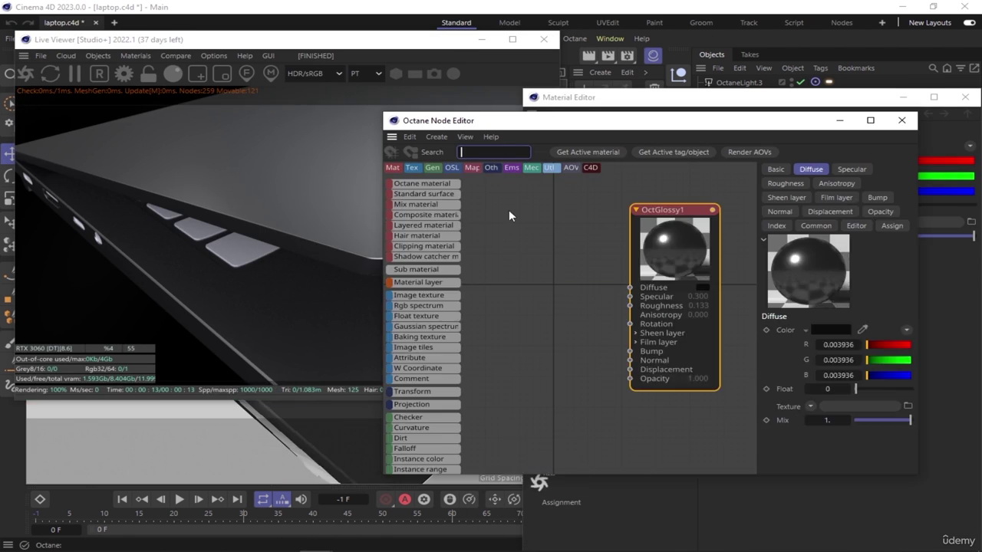
Task: Toggle the timeline loop playback icon
Action: click(262, 499)
